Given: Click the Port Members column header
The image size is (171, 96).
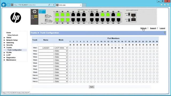Looking at the screenshot, I should (x=113, y=38).
